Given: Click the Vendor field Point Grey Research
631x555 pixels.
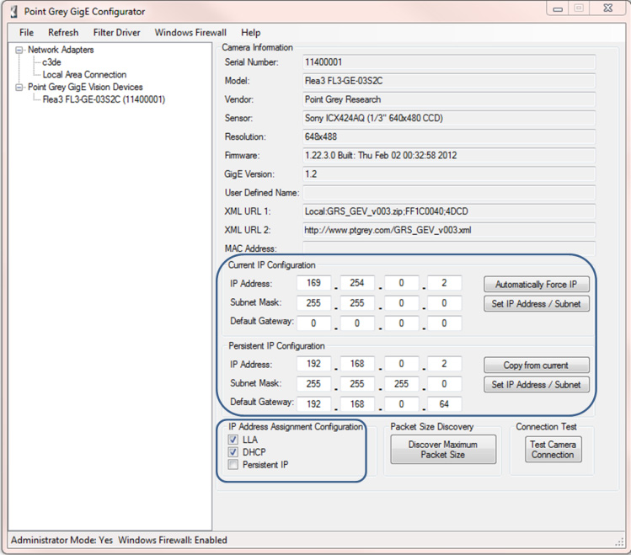Looking at the screenshot, I should (x=449, y=99).
